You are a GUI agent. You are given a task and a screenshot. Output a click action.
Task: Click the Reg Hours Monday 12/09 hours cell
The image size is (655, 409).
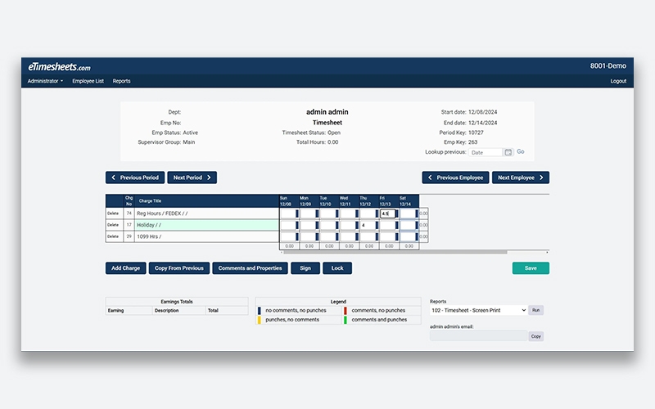(309, 213)
